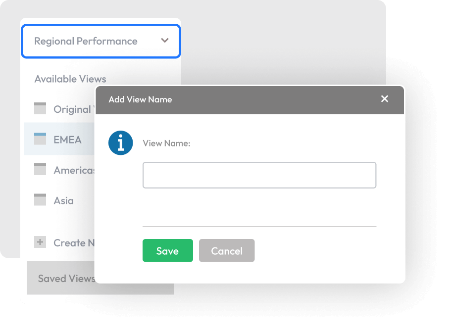Click the Asia view icon

(x=40, y=200)
